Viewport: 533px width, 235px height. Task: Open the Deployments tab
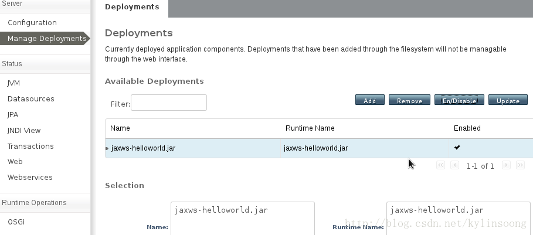click(132, 7)
